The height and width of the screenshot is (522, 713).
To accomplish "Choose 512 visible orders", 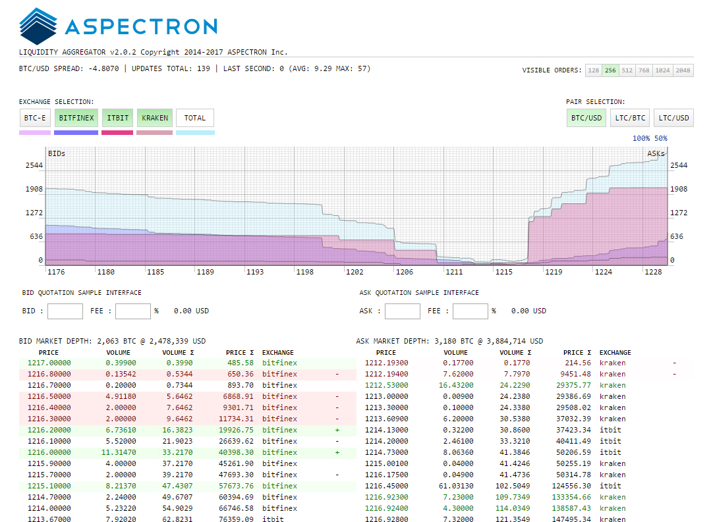I will [x=627, y=70].
